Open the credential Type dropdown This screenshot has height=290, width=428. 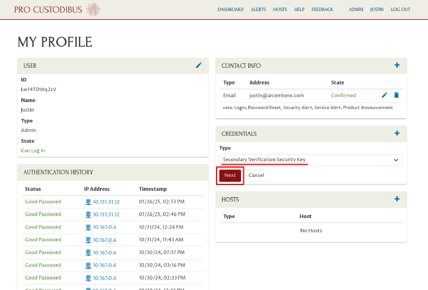coord(311,160)
